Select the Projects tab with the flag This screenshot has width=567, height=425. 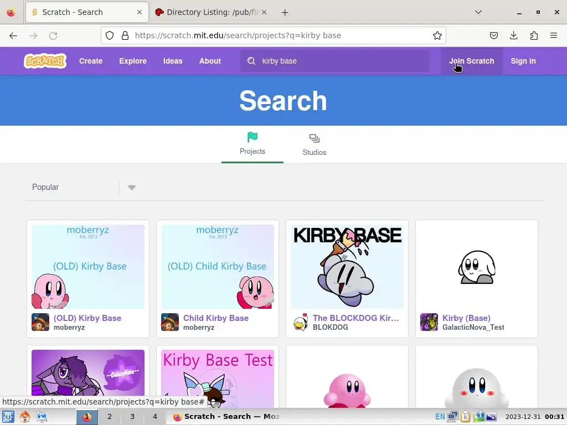pyautogui.click(x=252, y=144)
